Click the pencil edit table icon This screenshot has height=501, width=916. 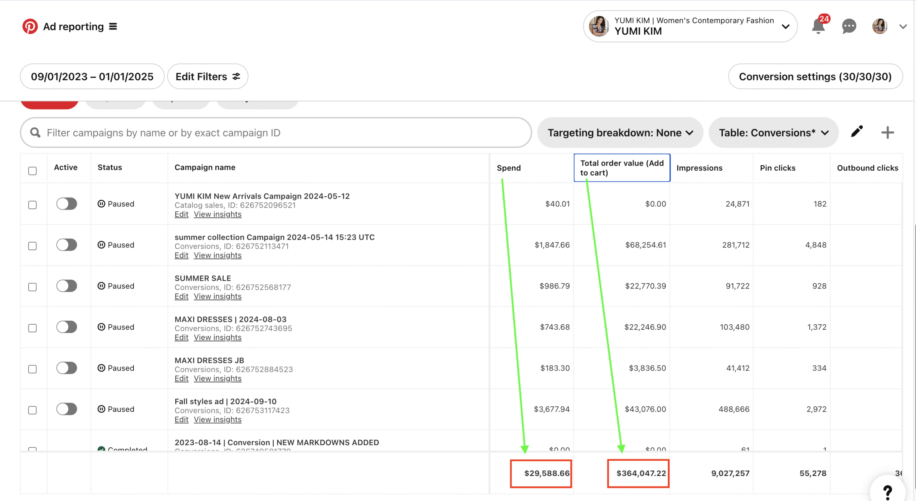click(x=857, y=132)
